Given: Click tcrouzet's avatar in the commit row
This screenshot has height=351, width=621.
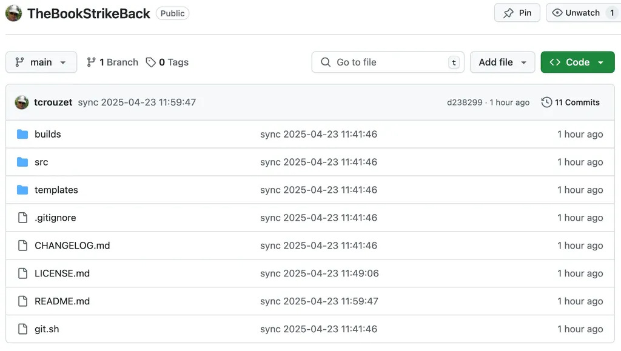Looking at the screenshot, I should (x=21, y=102).
